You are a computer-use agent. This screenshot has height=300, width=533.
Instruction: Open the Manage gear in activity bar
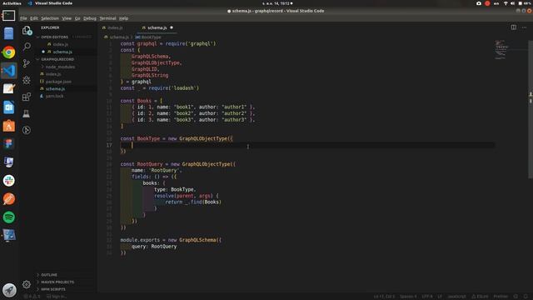27,284
